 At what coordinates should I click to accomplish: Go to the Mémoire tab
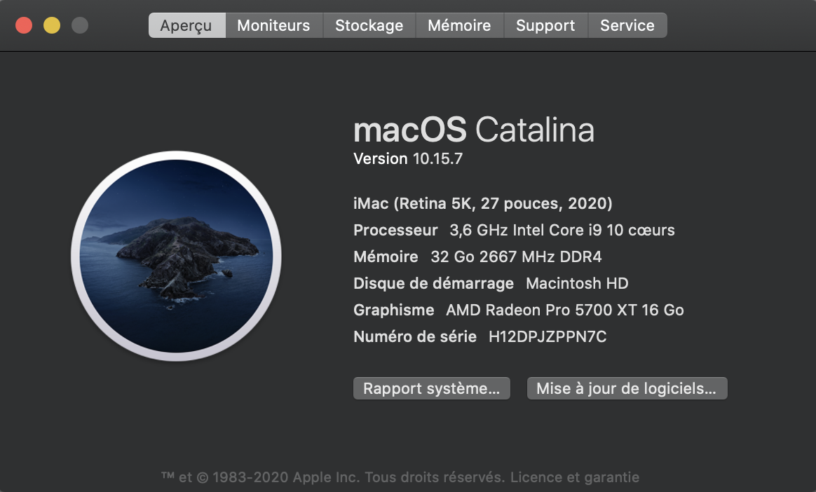(459, 25)
